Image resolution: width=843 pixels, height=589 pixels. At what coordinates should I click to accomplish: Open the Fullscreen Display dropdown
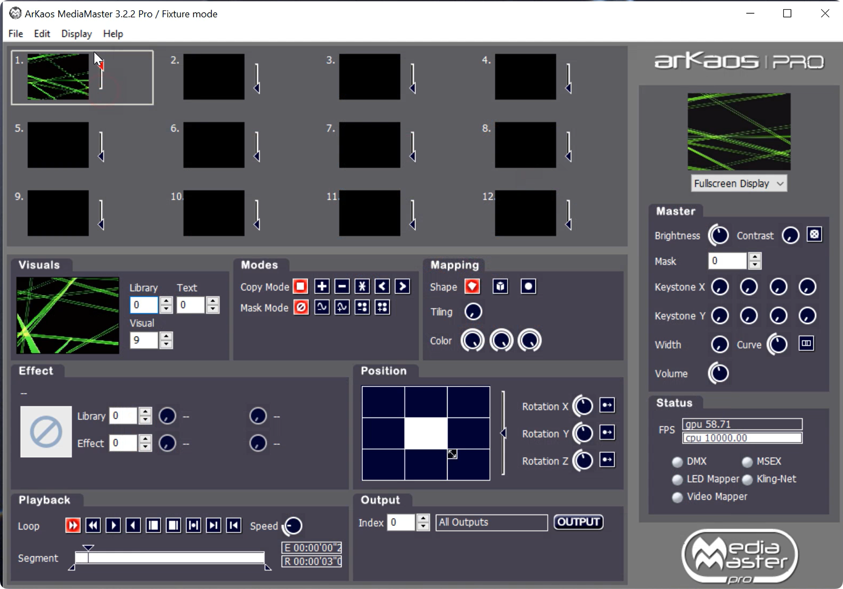[x=739, y=183]
